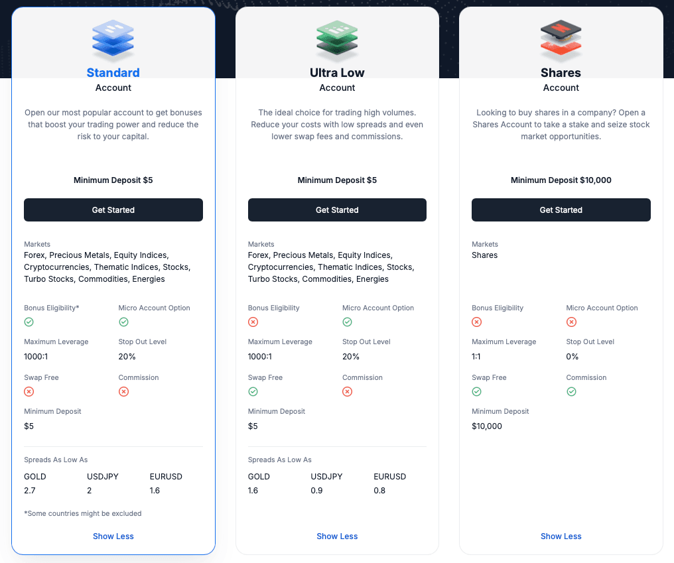Click Ultra Low Swap Free green check icon
The height and width of the screenshot is (563, 674).
click(253, 392)
